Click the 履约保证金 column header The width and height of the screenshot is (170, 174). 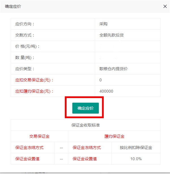pyautogui.click(x=114, y=136)
